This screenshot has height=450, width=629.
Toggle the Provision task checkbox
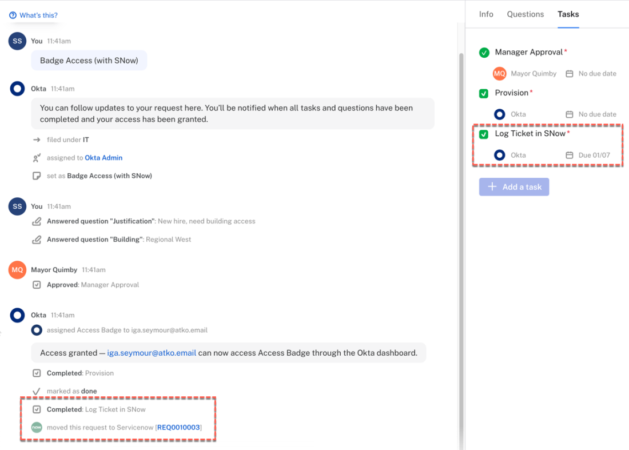(x=484, y=93)
